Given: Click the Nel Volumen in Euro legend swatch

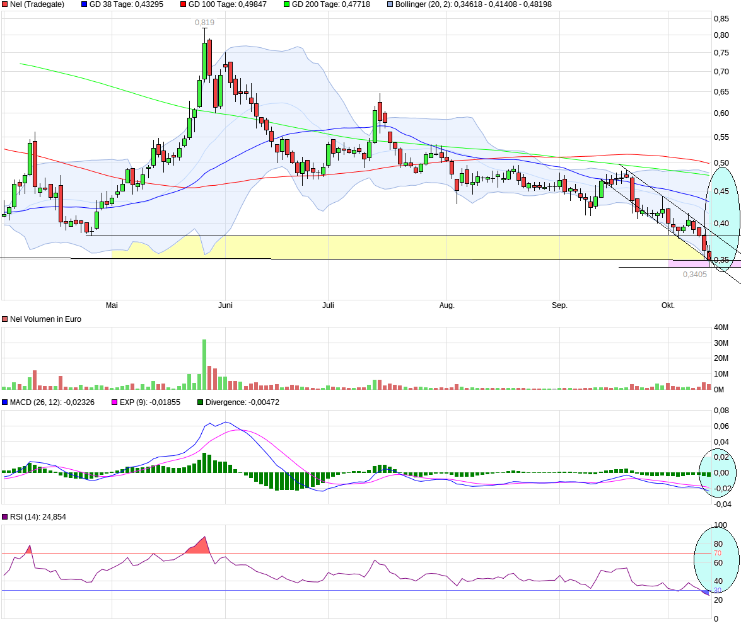Looking at the screenshot, I should 4,319.
